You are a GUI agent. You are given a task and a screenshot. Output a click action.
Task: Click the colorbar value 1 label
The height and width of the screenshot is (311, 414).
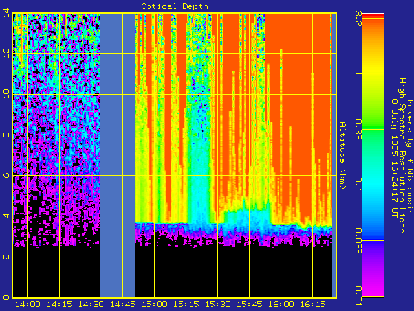pyautogui.click(x=358, y=73)
